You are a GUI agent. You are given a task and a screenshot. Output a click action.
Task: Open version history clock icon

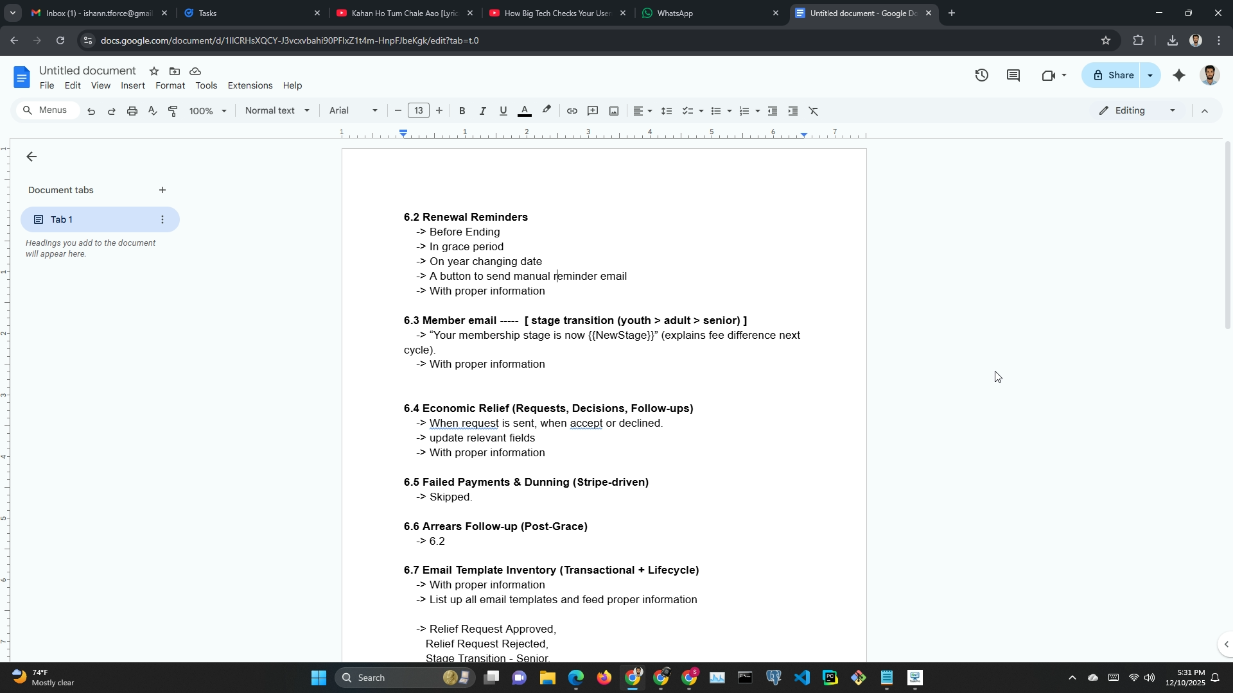[981, 75]
